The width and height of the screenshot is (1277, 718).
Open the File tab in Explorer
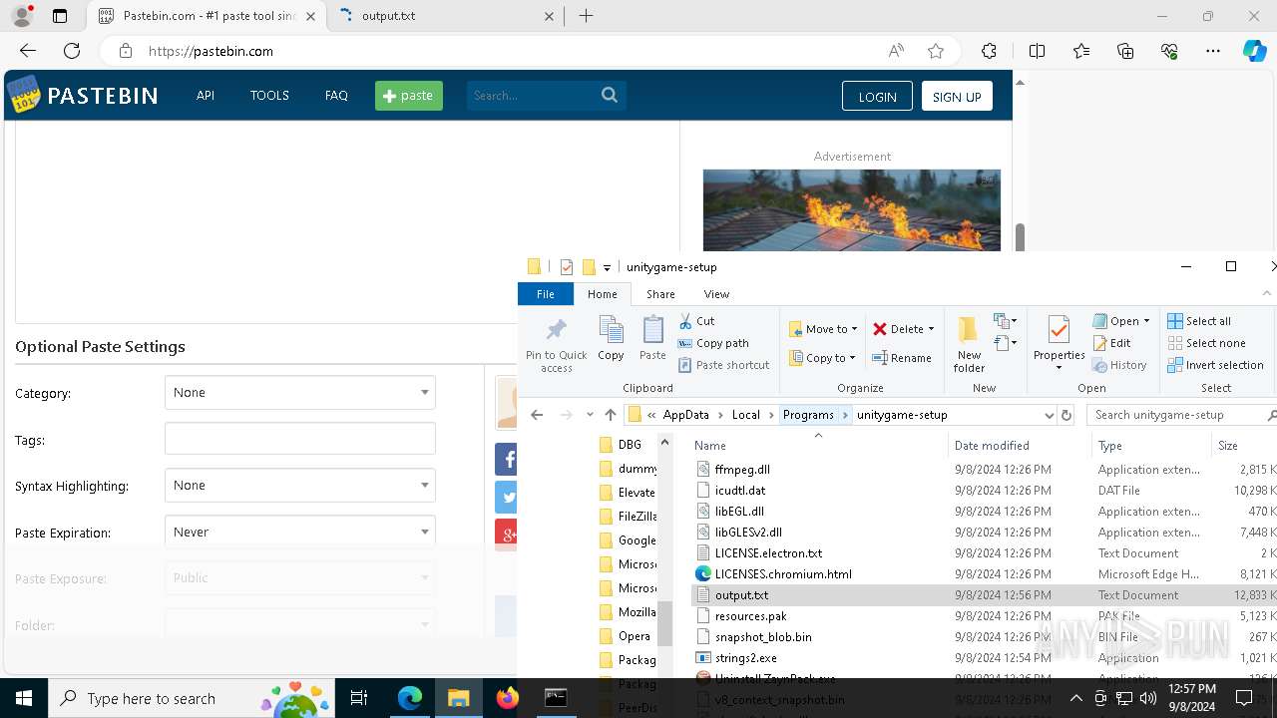(546, 294)
